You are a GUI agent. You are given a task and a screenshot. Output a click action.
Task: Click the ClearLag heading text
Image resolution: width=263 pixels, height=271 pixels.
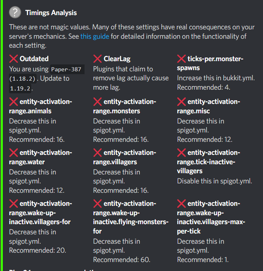tap(117, 59)
